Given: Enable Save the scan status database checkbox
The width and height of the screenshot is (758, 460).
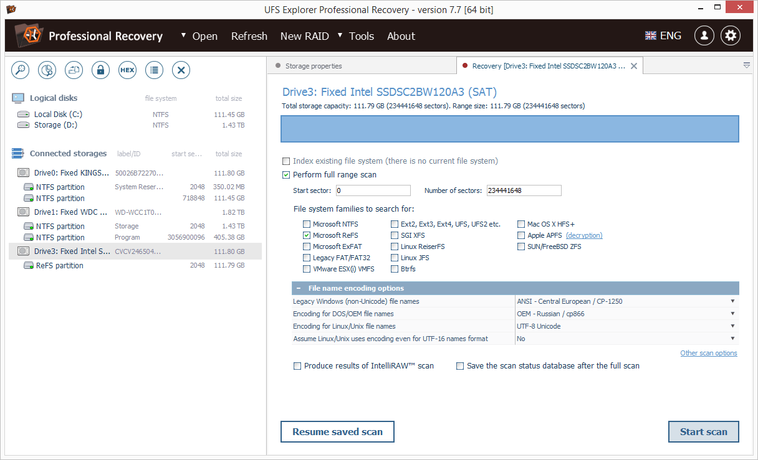Looking at the screenshot, I should (460, 366).
